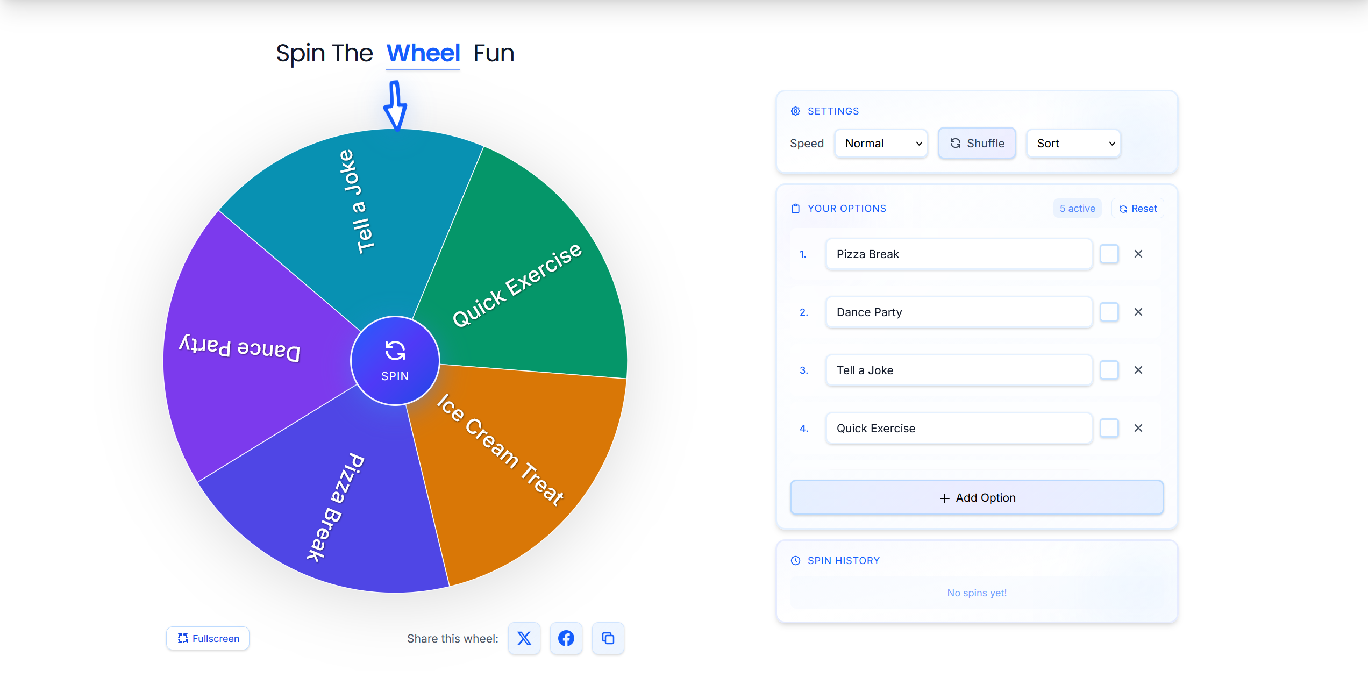Viewport: 1368px width, 699px height.
Task: Select the 5 active badge
Action: [x=1077, y=208]
